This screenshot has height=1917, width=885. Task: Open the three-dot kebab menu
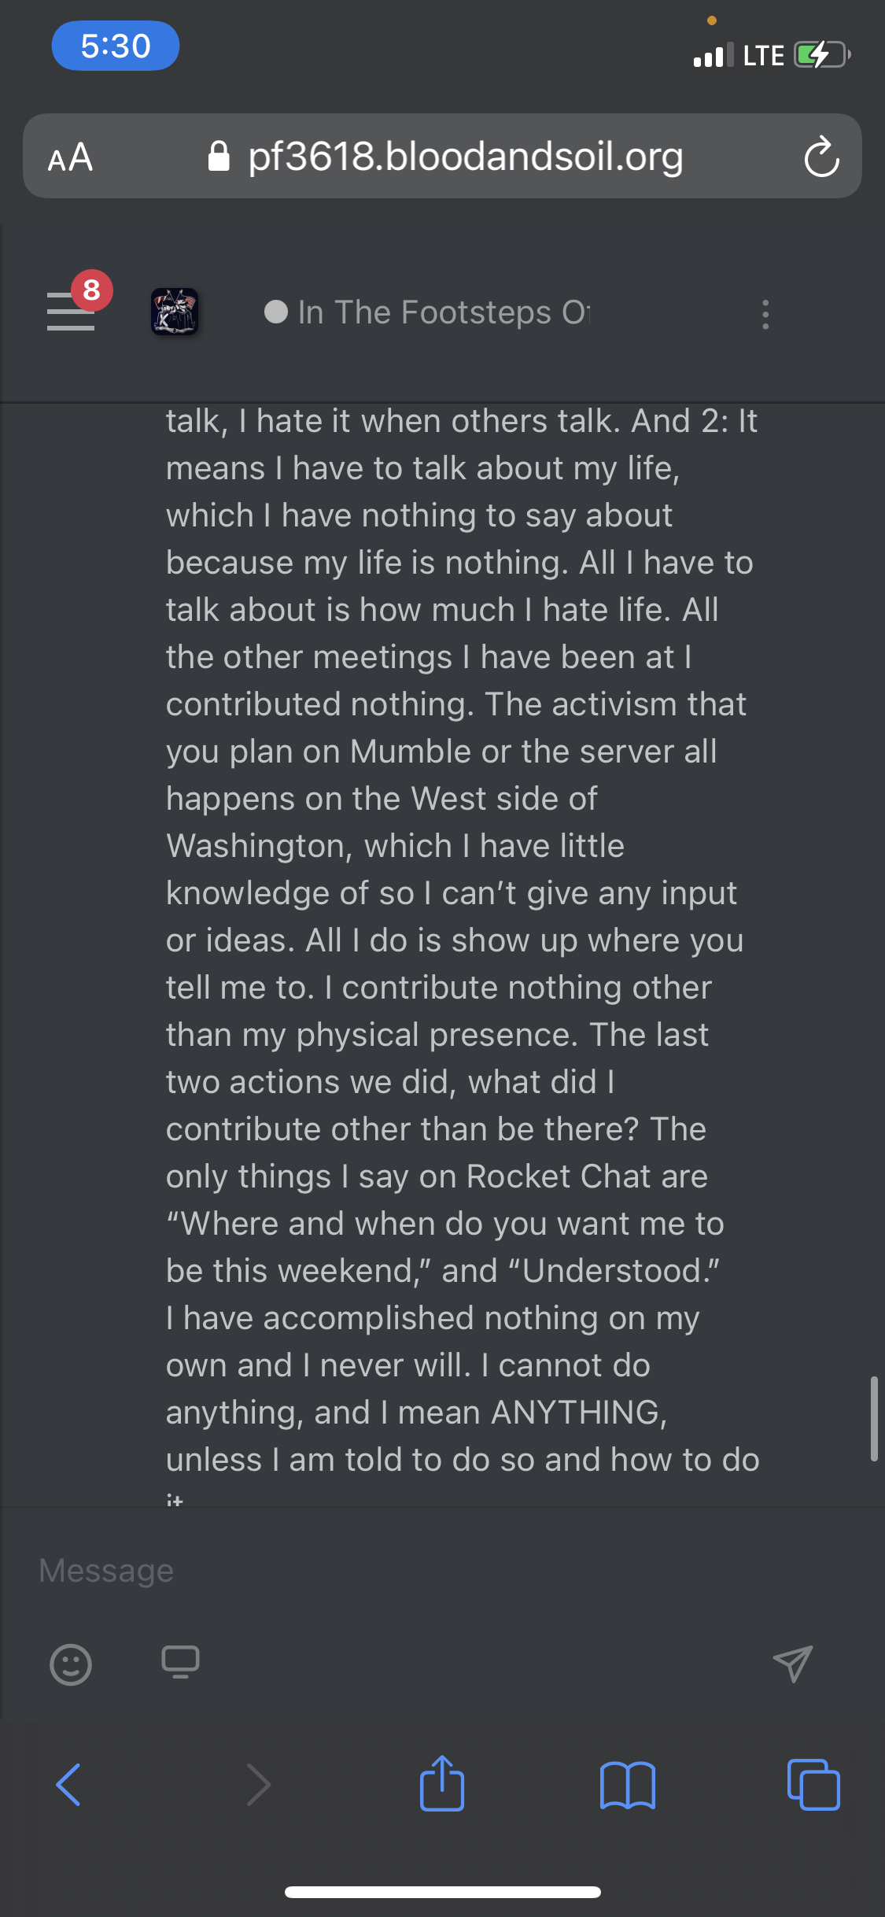[x=765, y=314]
